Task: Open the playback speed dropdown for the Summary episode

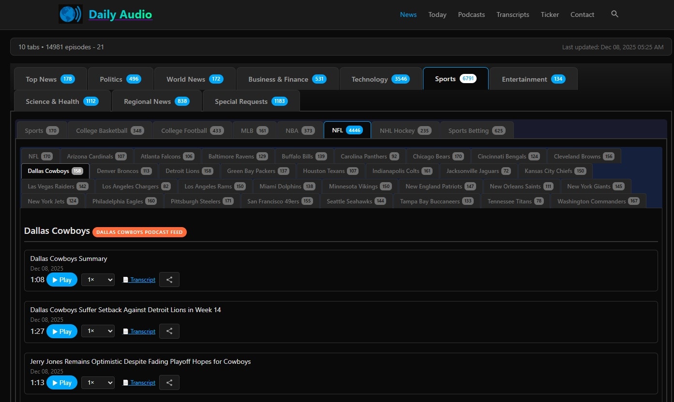Action: [98, 279]
